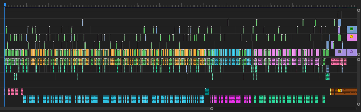Select the narrow purple clip above the green clip

[x=339, y=30]
